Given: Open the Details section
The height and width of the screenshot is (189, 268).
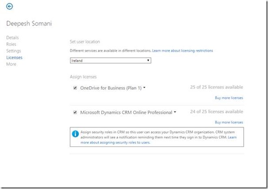Looking at the screenshot, I should tap(12, 38).
